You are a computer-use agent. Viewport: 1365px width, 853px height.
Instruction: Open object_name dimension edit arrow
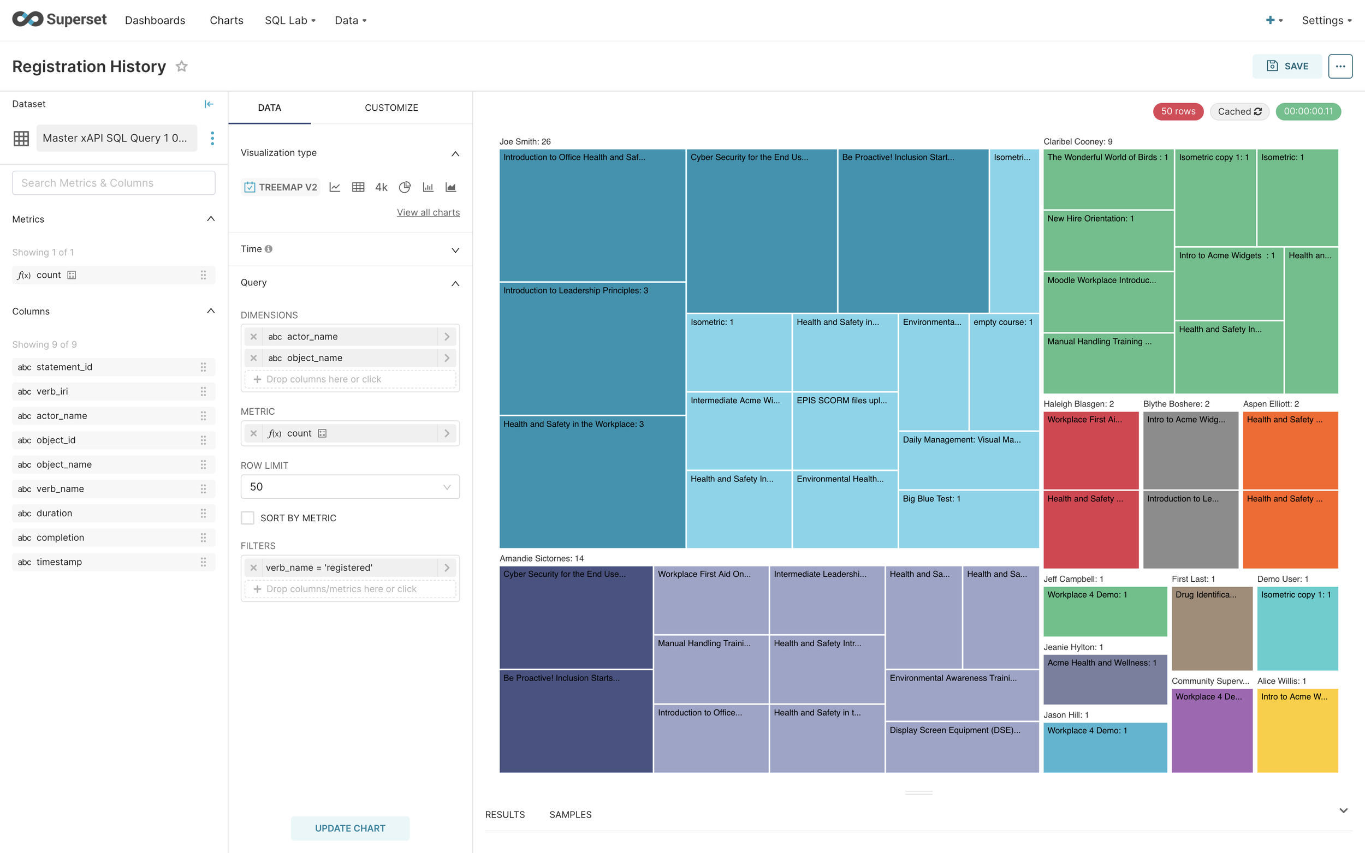point(447,358)
